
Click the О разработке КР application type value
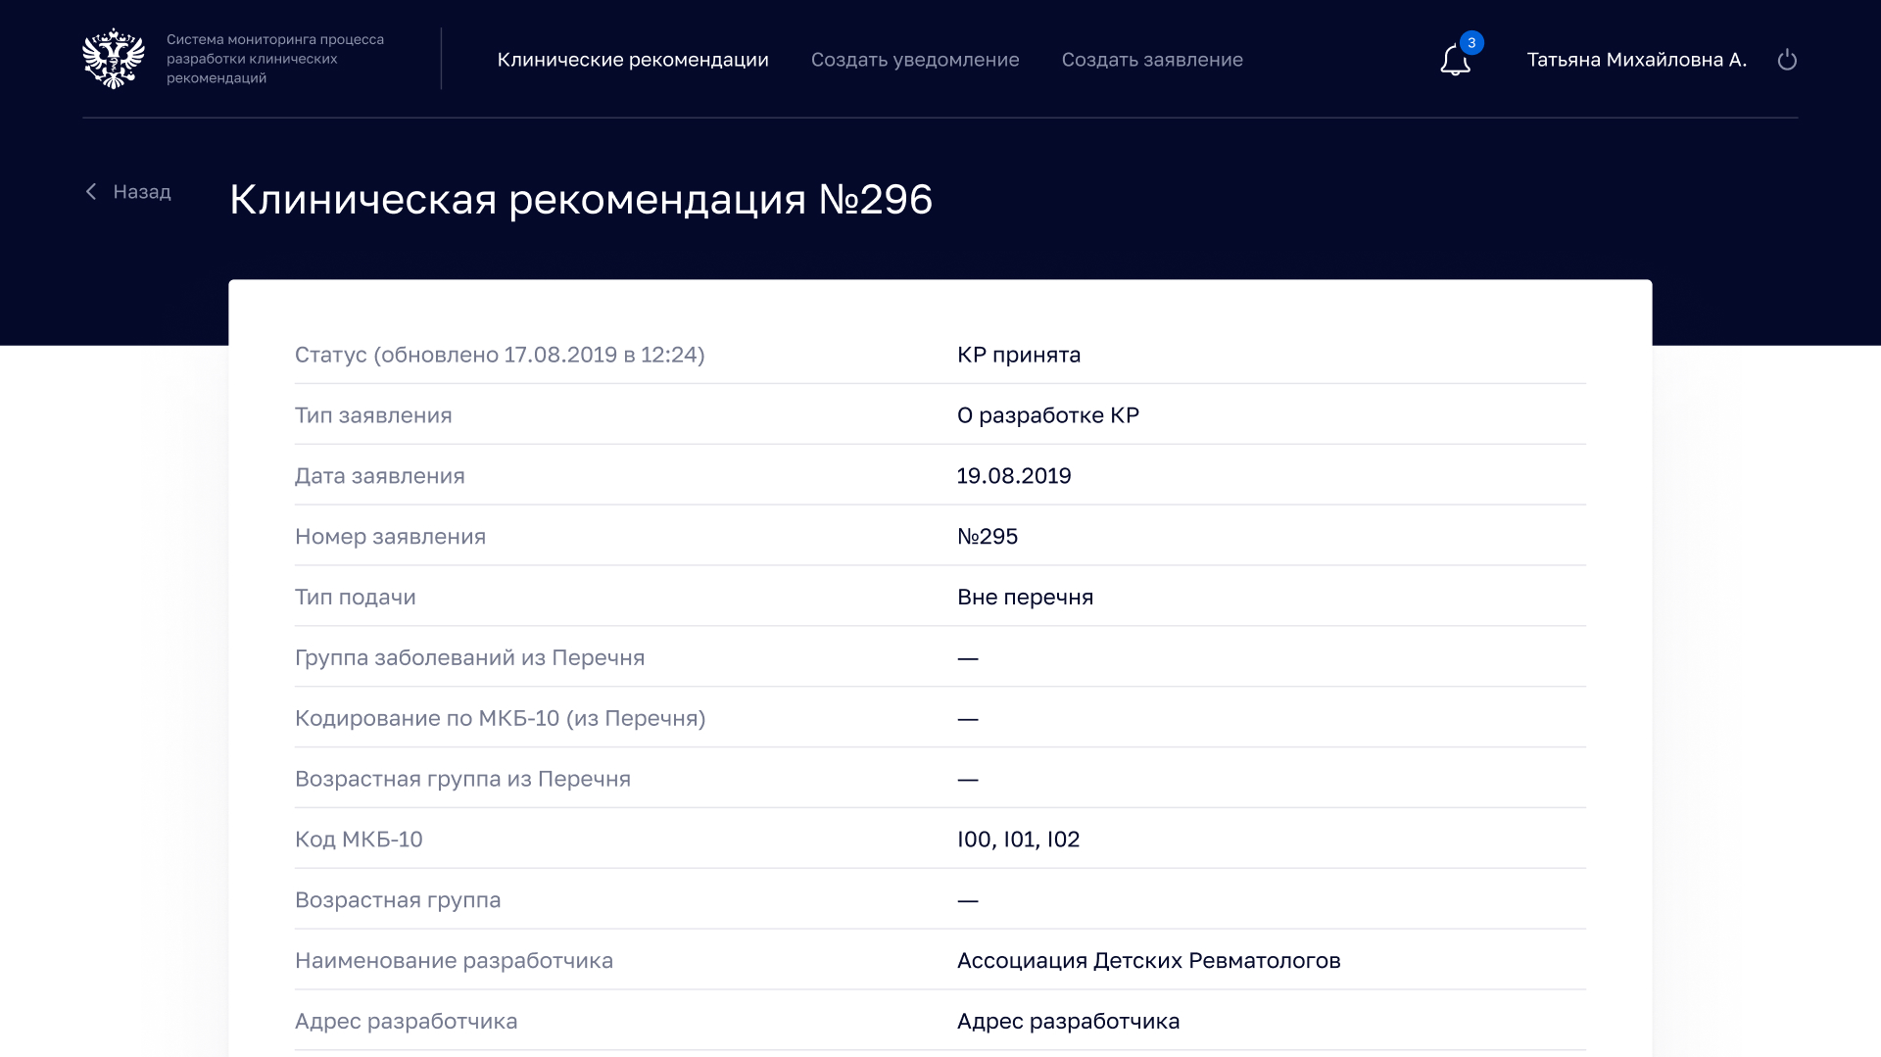[x=1048, y=415]
